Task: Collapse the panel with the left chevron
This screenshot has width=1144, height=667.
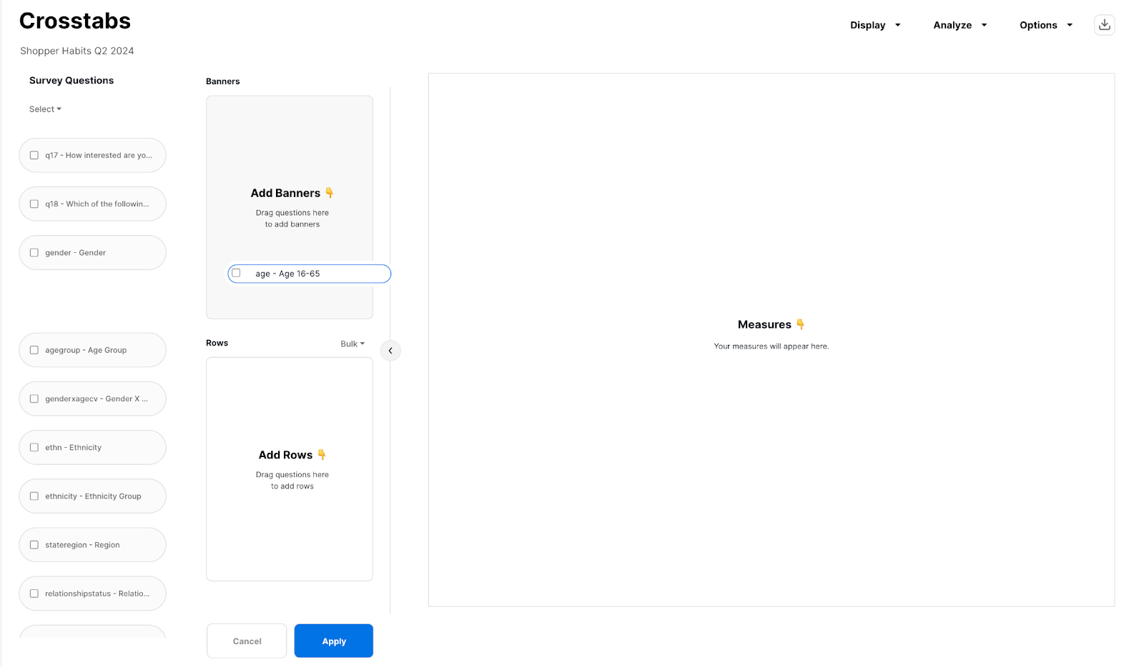Action: pyautogui.click(x=390, y=351)
